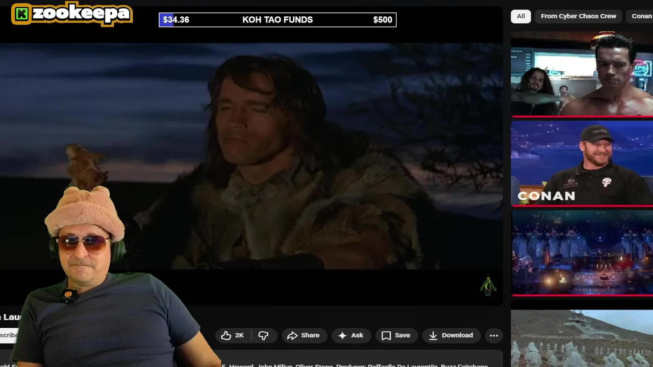Viewport: 653px width, 367px height.
Task: Open the three-dot more actions menu
Action: click(x=494, y=335)
